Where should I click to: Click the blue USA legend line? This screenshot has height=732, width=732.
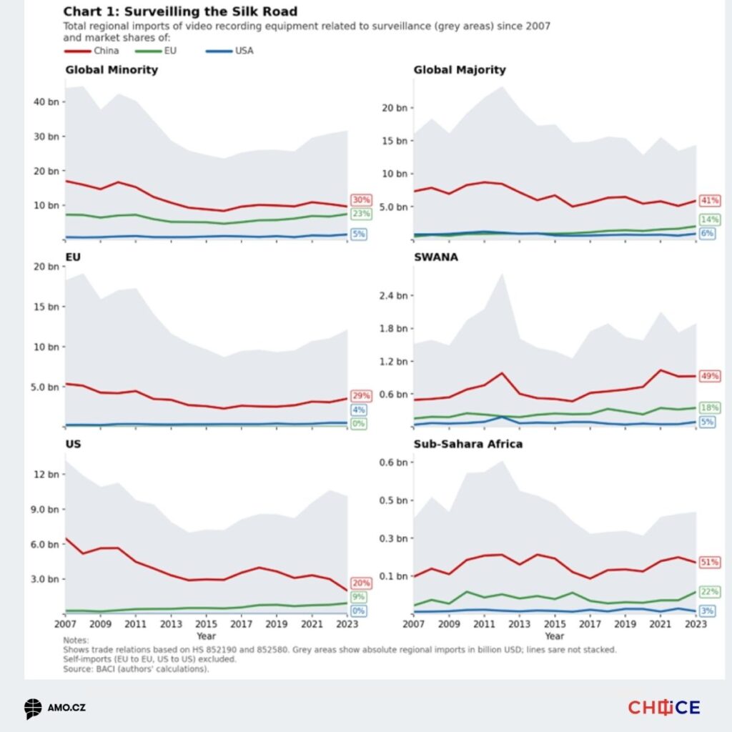click(219, 51)
